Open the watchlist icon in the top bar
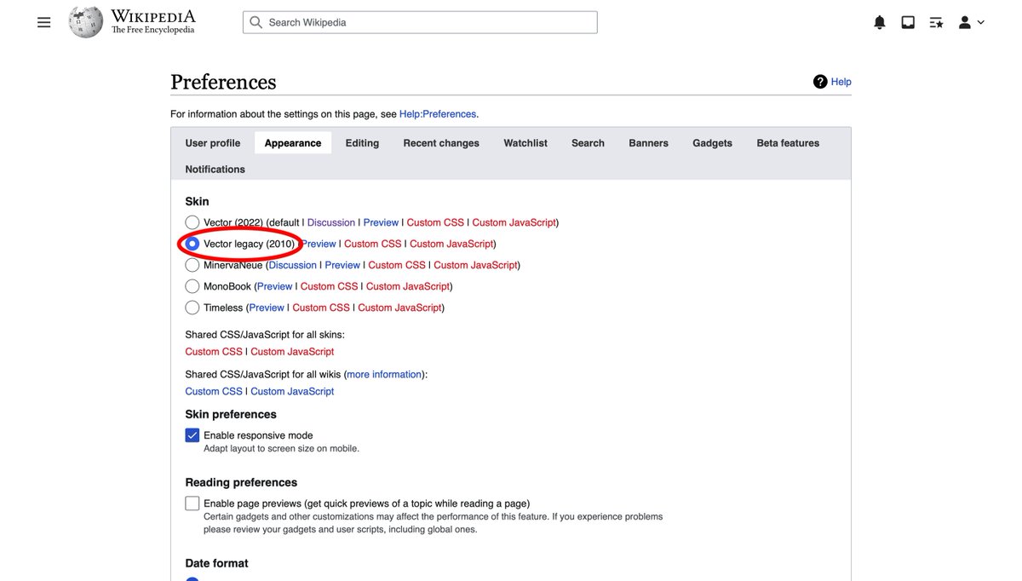 click(x=936, y=21)
